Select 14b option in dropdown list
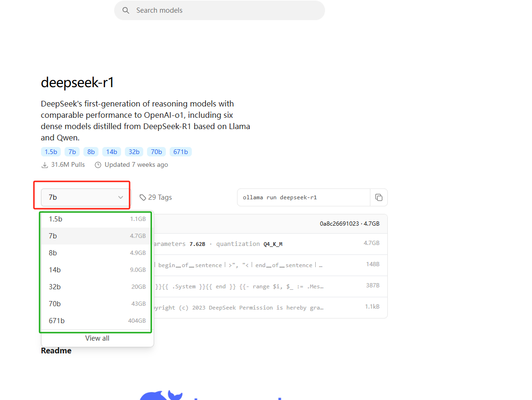 (x=98, y=270)
